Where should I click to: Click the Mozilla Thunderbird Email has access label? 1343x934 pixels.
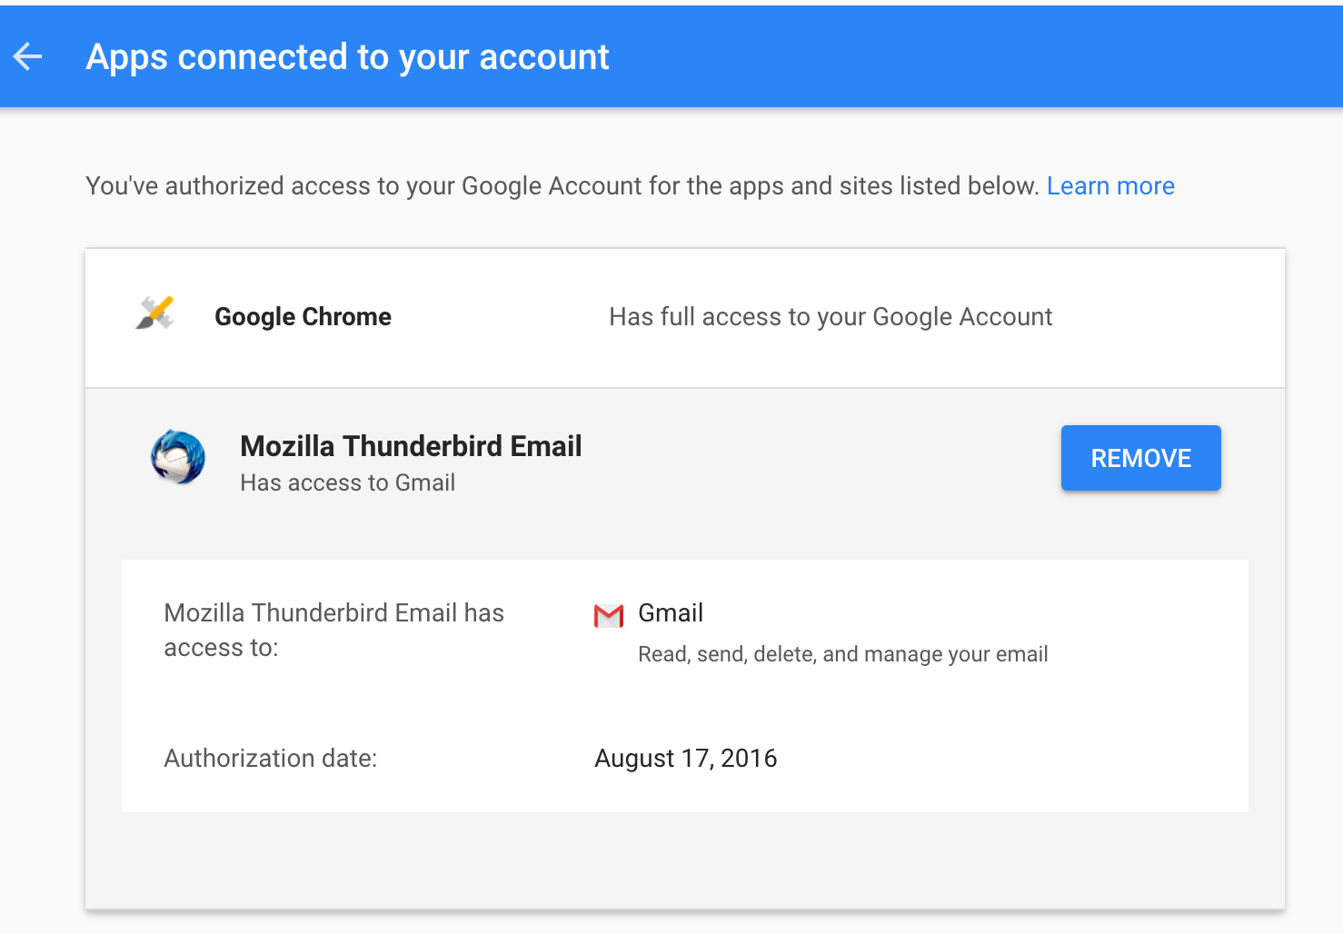333,630
